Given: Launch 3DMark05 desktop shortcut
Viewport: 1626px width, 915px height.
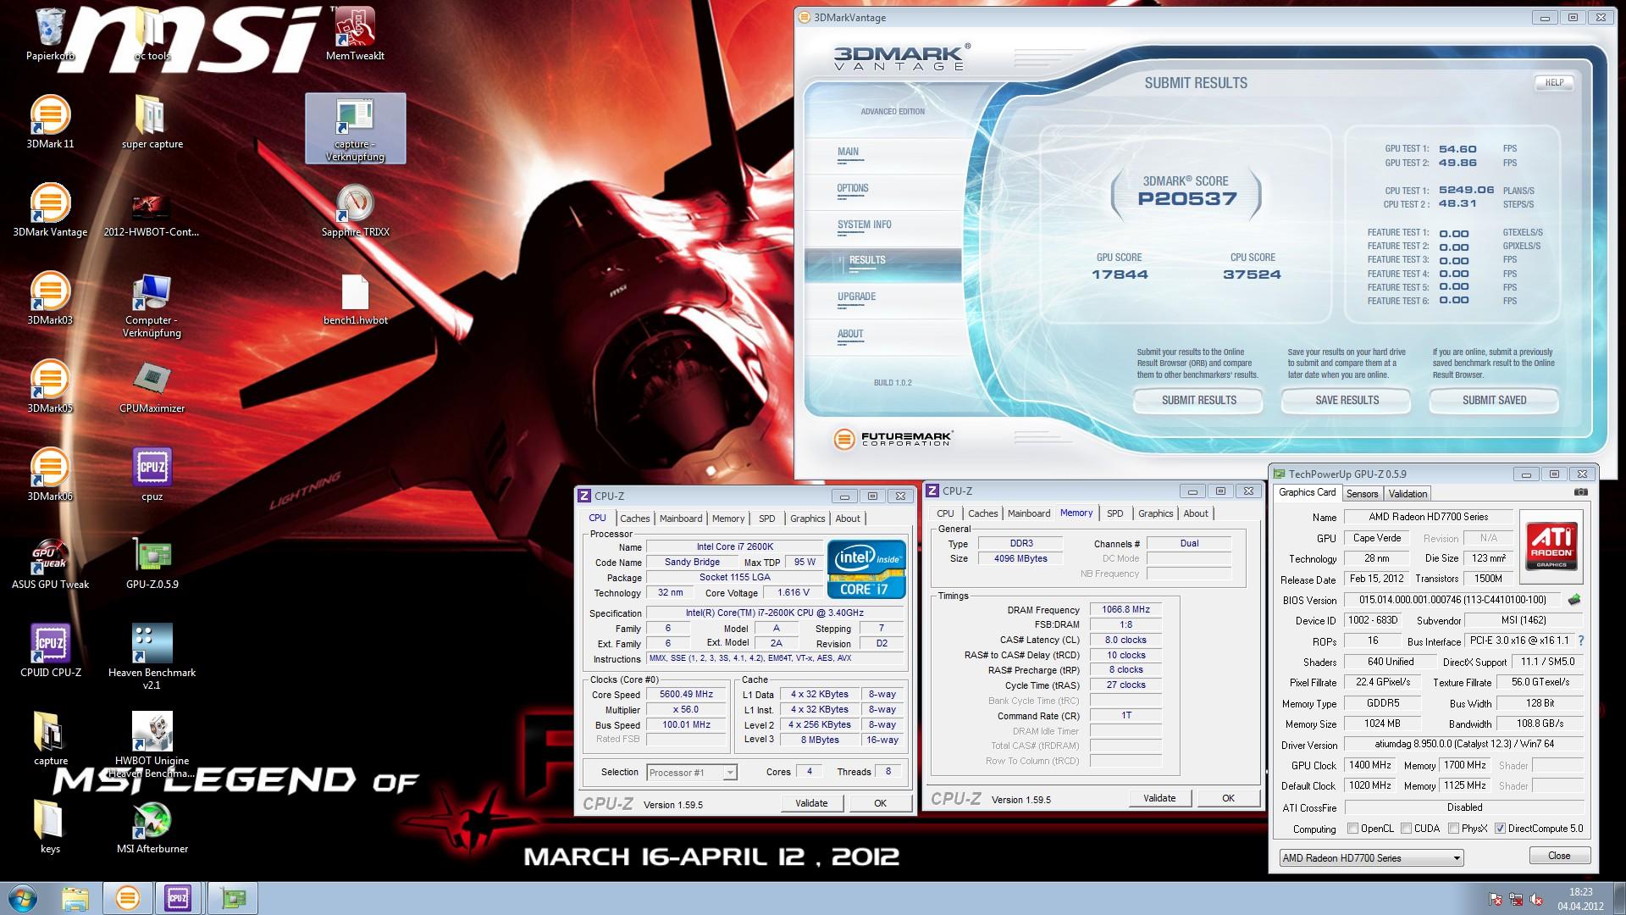Looking at the screenshot, I should (x=51, y=386).
